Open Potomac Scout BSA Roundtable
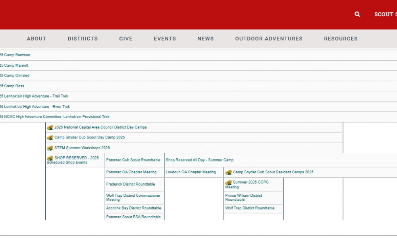397x238 pixels. (133, 217)
